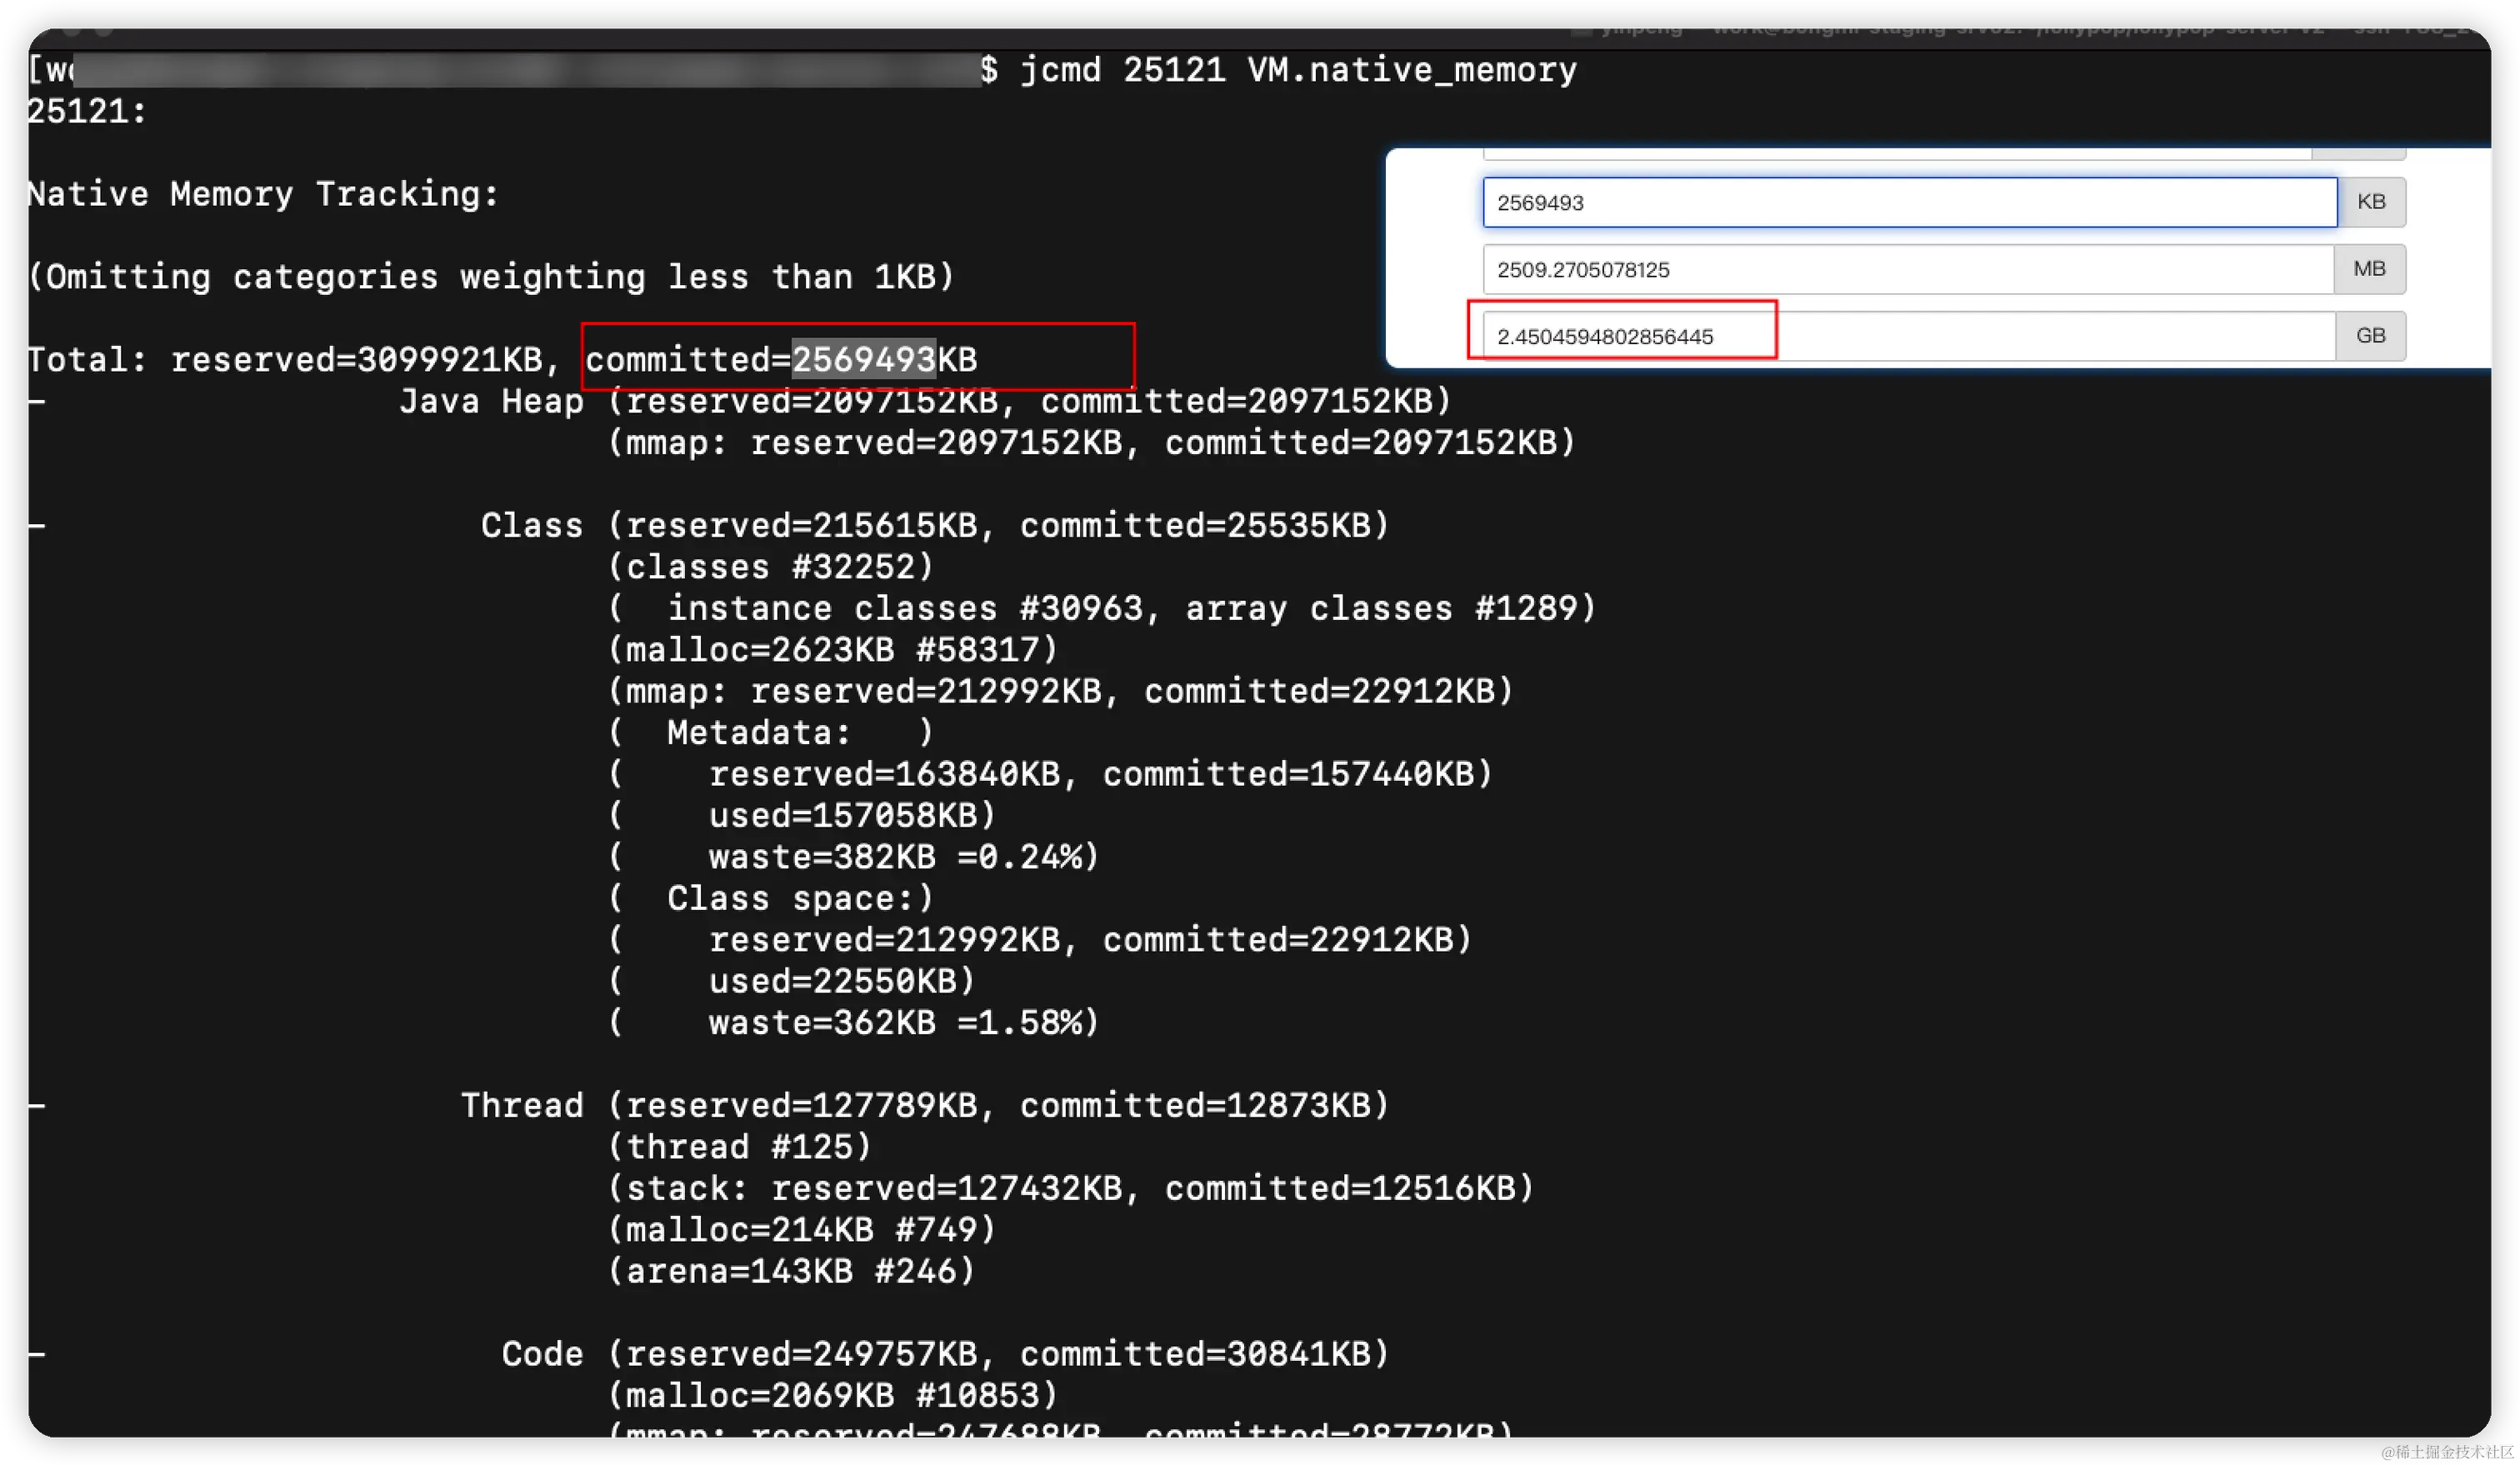Click the partially hidden field above KB
The image size is (2520, 1466).
1896,154
